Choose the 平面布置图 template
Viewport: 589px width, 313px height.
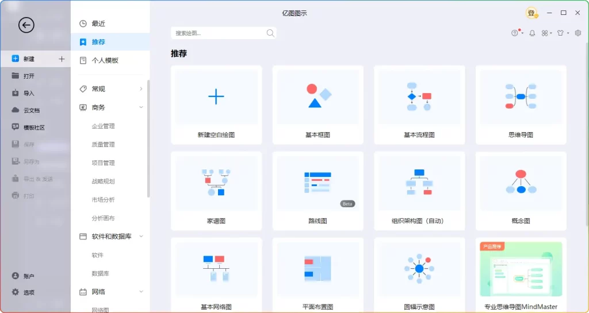click(x=318, y=275)
